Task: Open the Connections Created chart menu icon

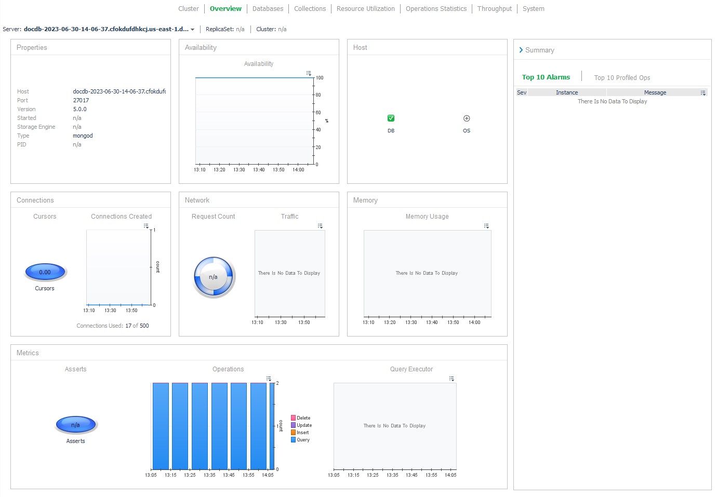Action: (x=147, y=225)
